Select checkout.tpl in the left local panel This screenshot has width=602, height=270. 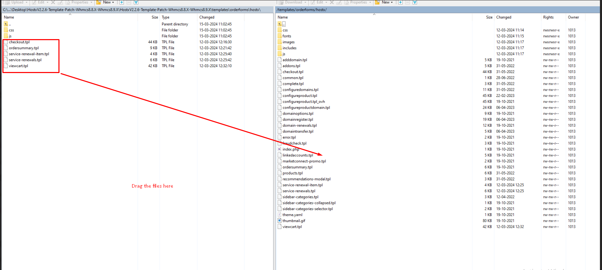pos(19,42)
